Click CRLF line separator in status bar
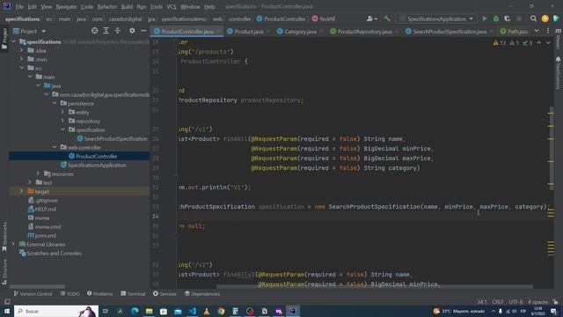The image size is (563, 317). pos(498,302)
